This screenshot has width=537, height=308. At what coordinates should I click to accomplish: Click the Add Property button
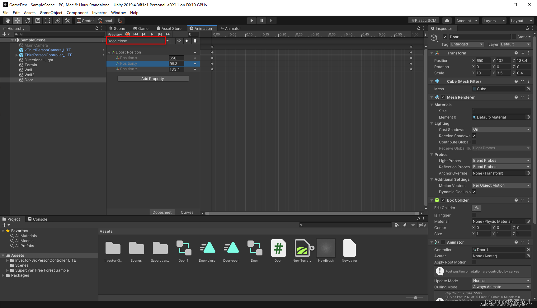(x=153, y=79)
